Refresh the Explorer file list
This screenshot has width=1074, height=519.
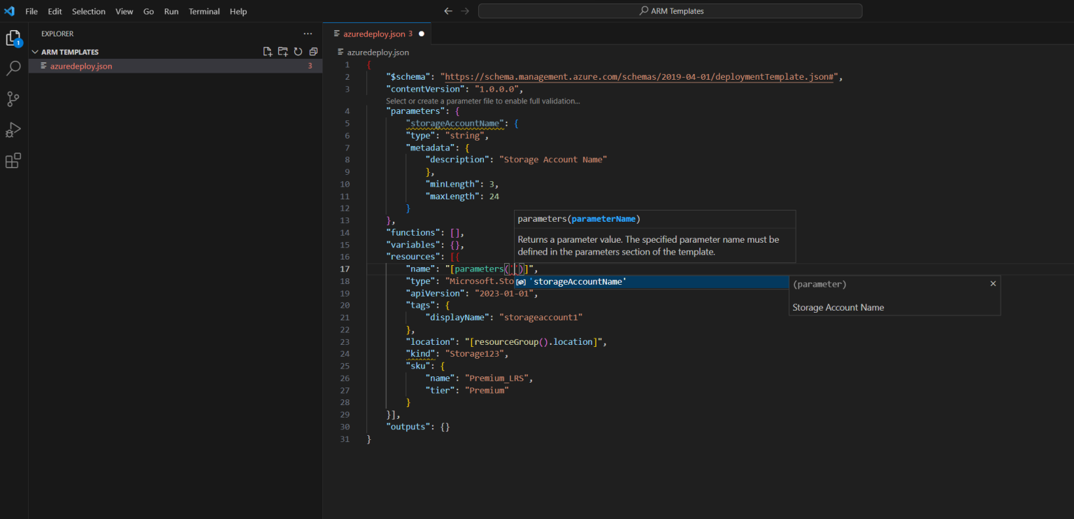coord(298,52)
